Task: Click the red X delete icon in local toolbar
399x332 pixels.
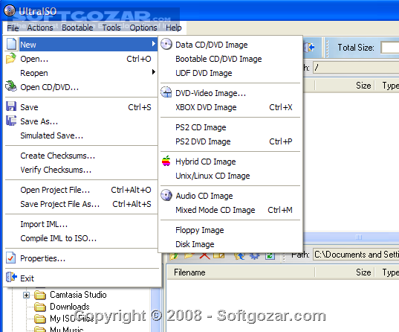Action: tap(204, 256)
